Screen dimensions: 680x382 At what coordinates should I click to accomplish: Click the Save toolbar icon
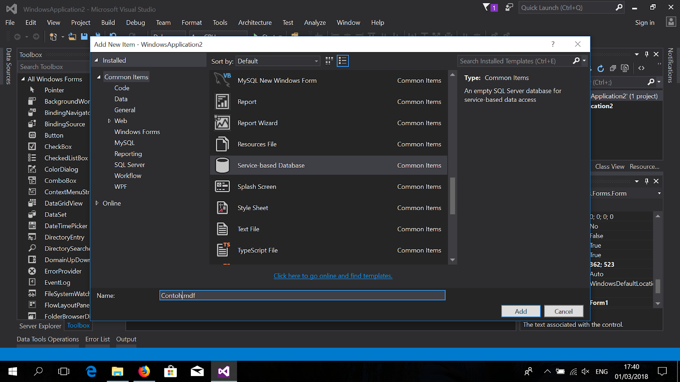pyautogui.click(x=84, y=37)
